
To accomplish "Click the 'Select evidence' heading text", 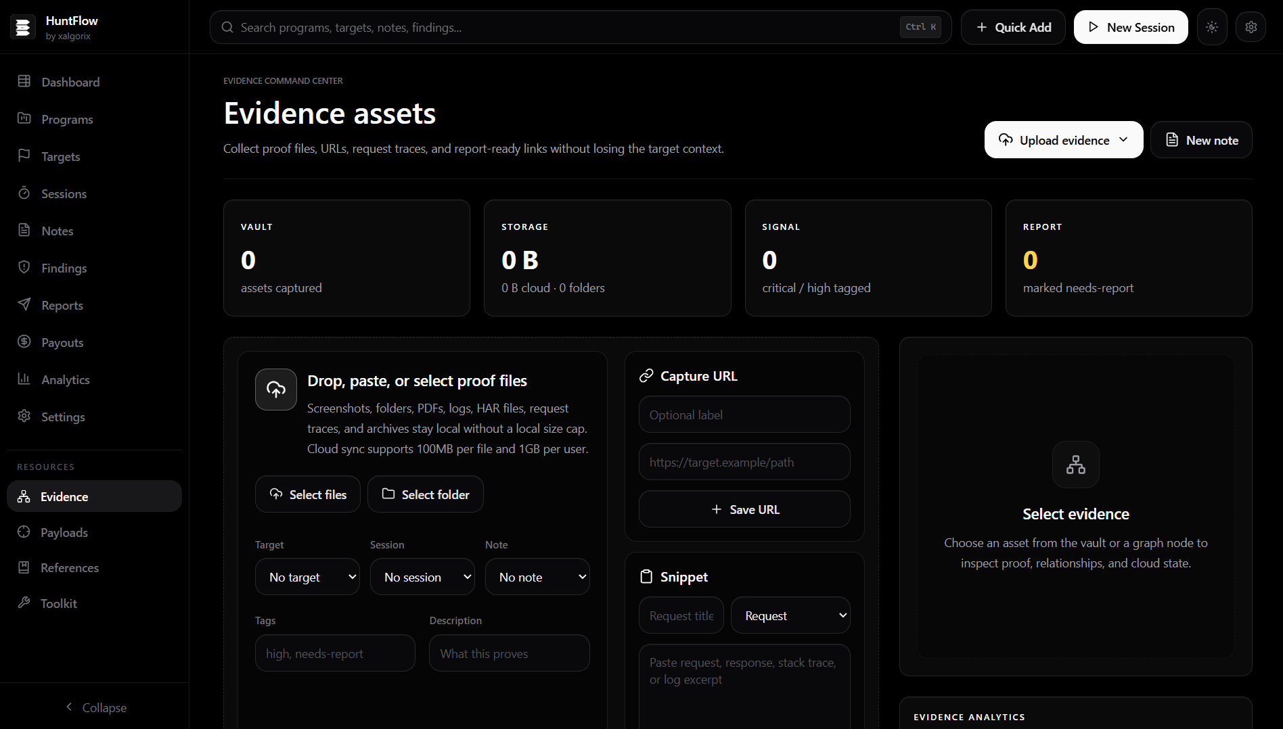I will pos(1076,514).
